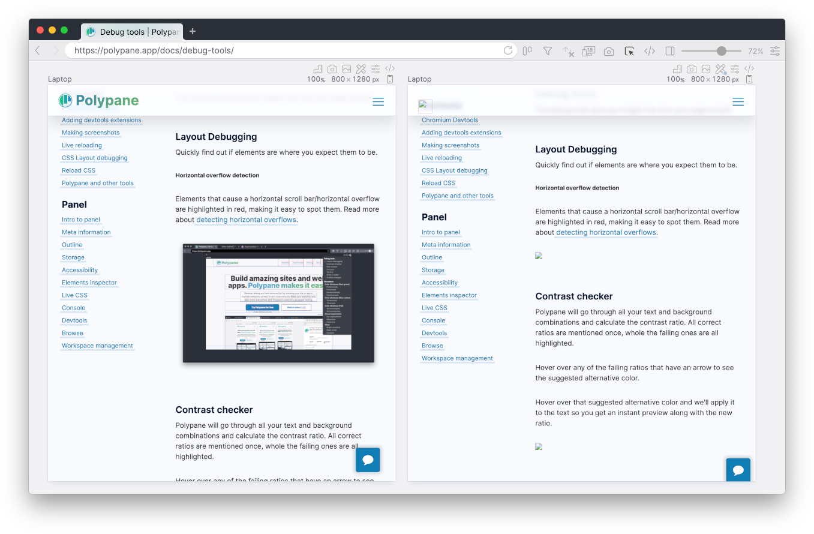Toggle device emulation phone icon on right pane

coord(750,79)
